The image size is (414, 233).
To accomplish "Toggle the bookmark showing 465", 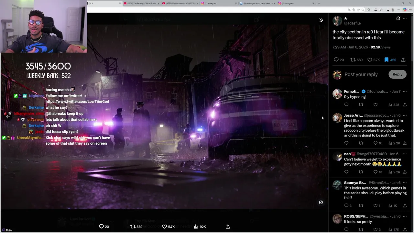I will coord(390,60).
